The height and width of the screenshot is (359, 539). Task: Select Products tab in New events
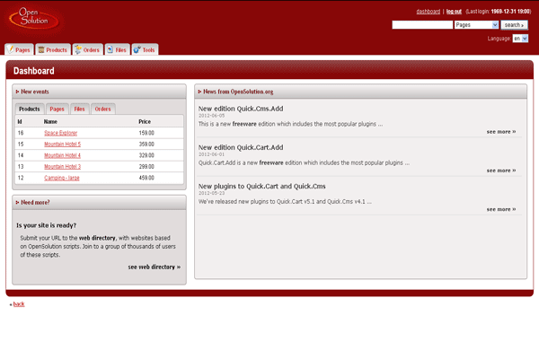pyautogui.click(x=30, y=109)
